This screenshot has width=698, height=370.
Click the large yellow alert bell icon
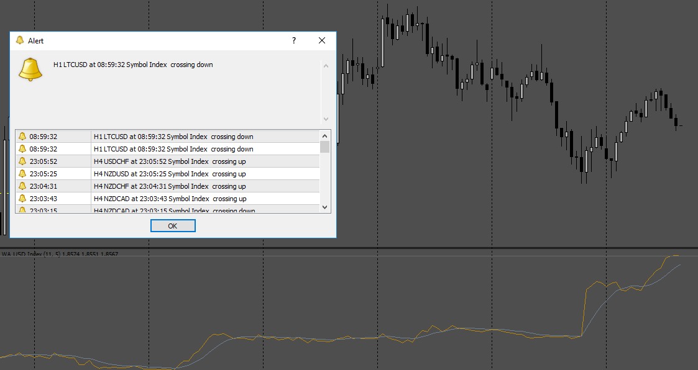(x=30, y=69)
